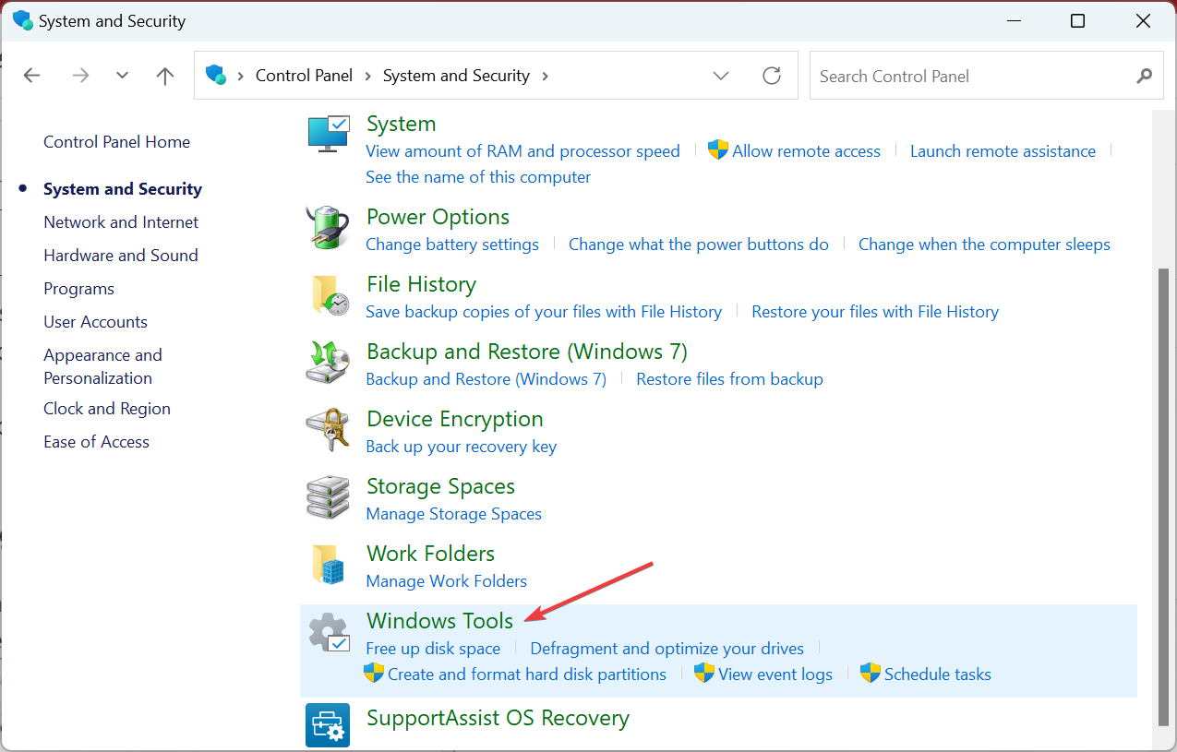Expand the address bar history dropdown
1177x752 pixels.
point(722,76)
